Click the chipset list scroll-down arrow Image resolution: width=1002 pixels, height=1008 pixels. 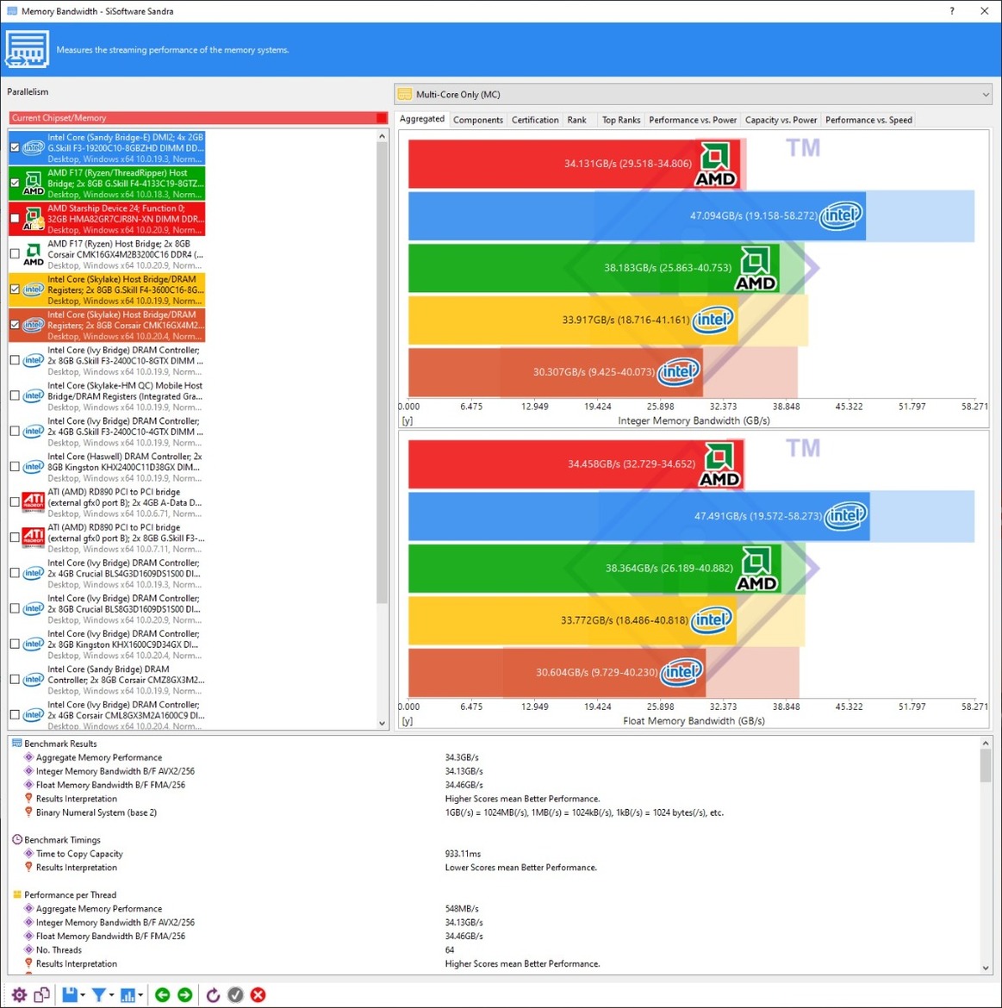(x=382, y=723)
